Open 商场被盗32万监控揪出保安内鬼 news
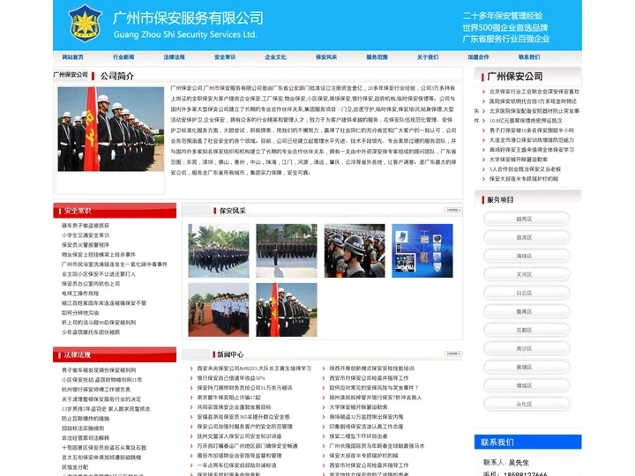 tap(366, 417)
